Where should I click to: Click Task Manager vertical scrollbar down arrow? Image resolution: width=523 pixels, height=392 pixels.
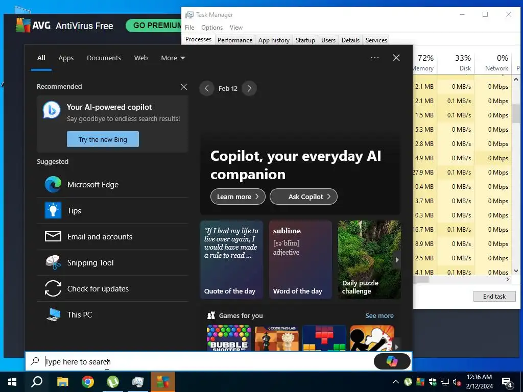point(516,271)
